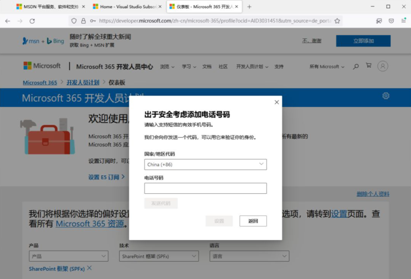Open the 文档 nav item
This screenshot has width=411, height=279.
pyautogui.click(x=207, y=67)
